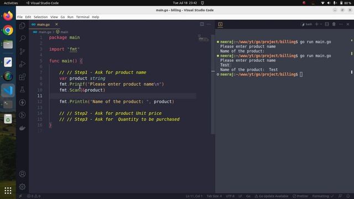
Task: Open the notifications bell in status bar
Action: coord(348,196)
